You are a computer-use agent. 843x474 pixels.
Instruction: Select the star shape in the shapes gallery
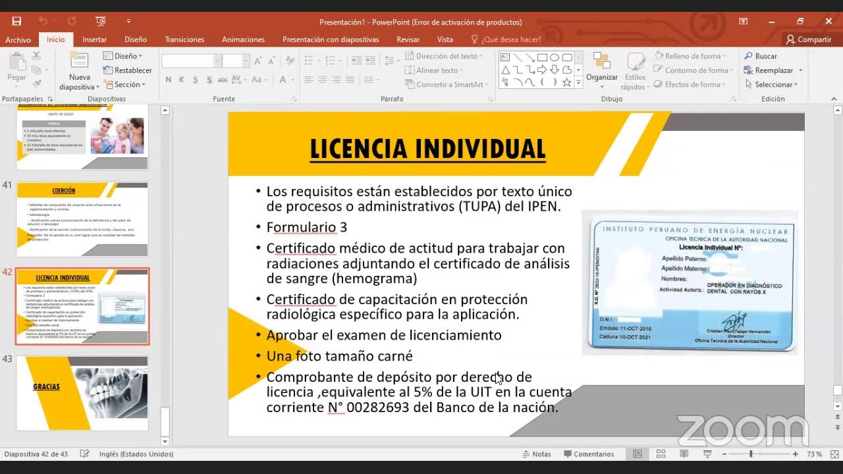pos(567,82)
